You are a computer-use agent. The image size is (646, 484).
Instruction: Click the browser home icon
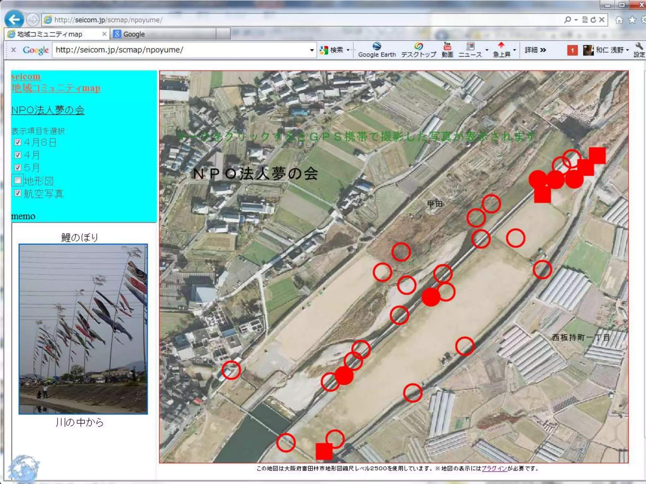pos(619,20)
